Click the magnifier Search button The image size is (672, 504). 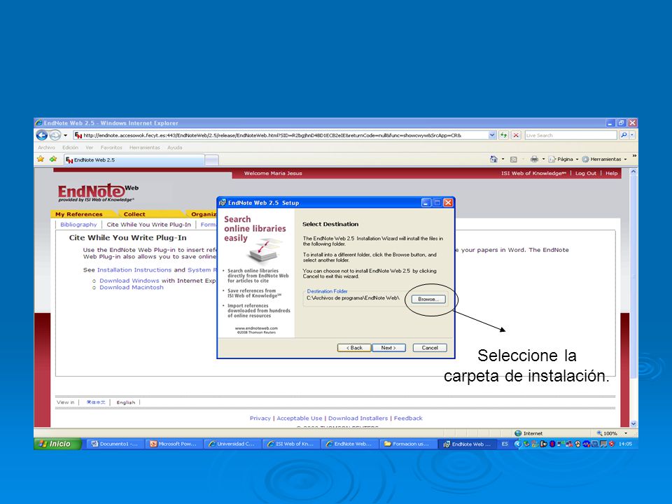point(624,135)
